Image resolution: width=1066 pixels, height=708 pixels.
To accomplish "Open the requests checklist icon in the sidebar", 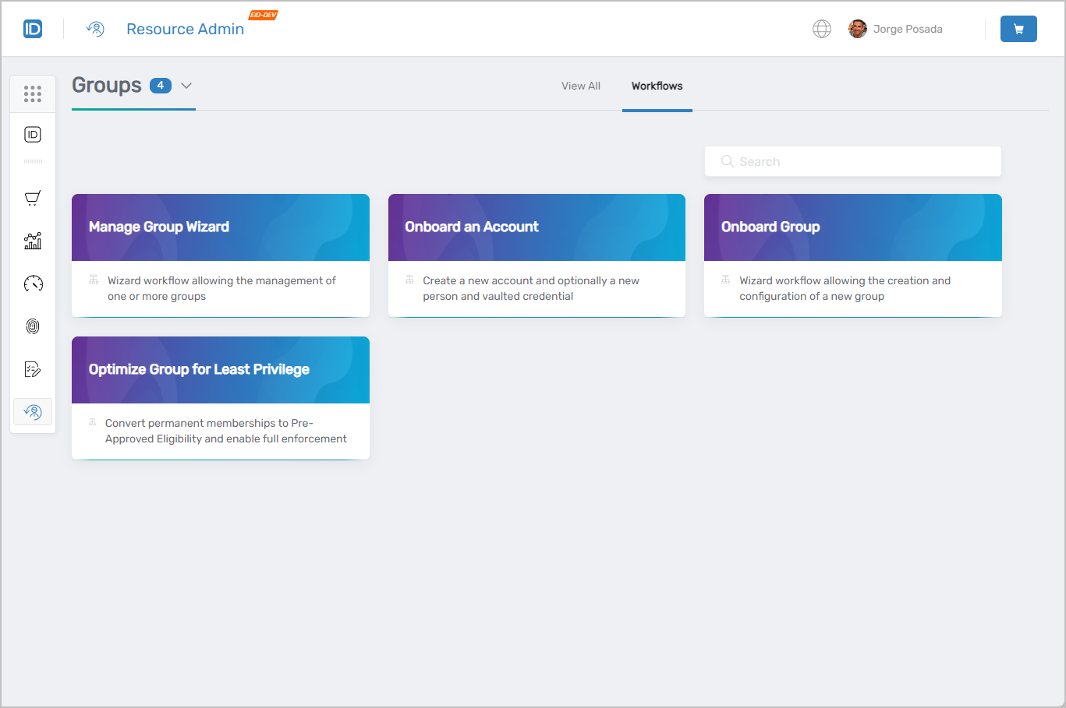I will click(x=33, y=368).
